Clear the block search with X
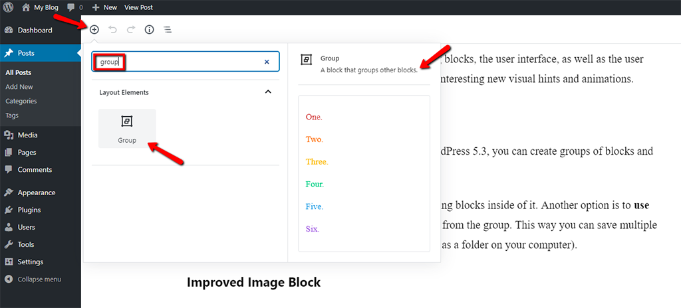 coord(267,62)
